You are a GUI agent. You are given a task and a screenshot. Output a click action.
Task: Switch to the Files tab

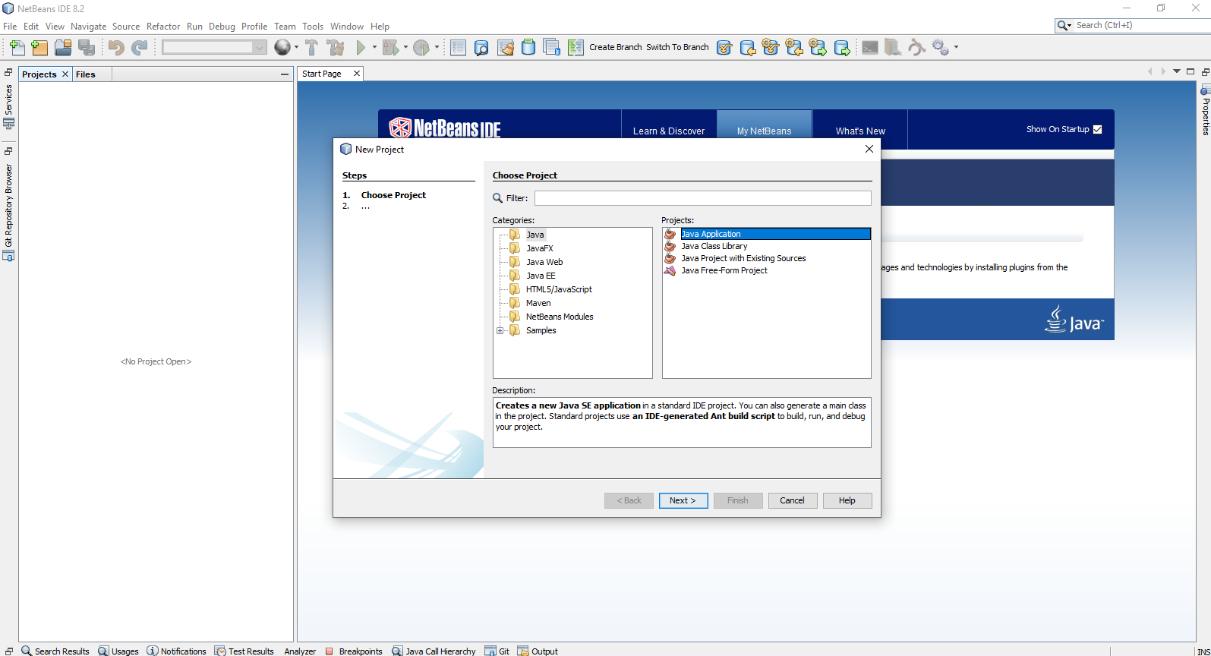[86, 74]
